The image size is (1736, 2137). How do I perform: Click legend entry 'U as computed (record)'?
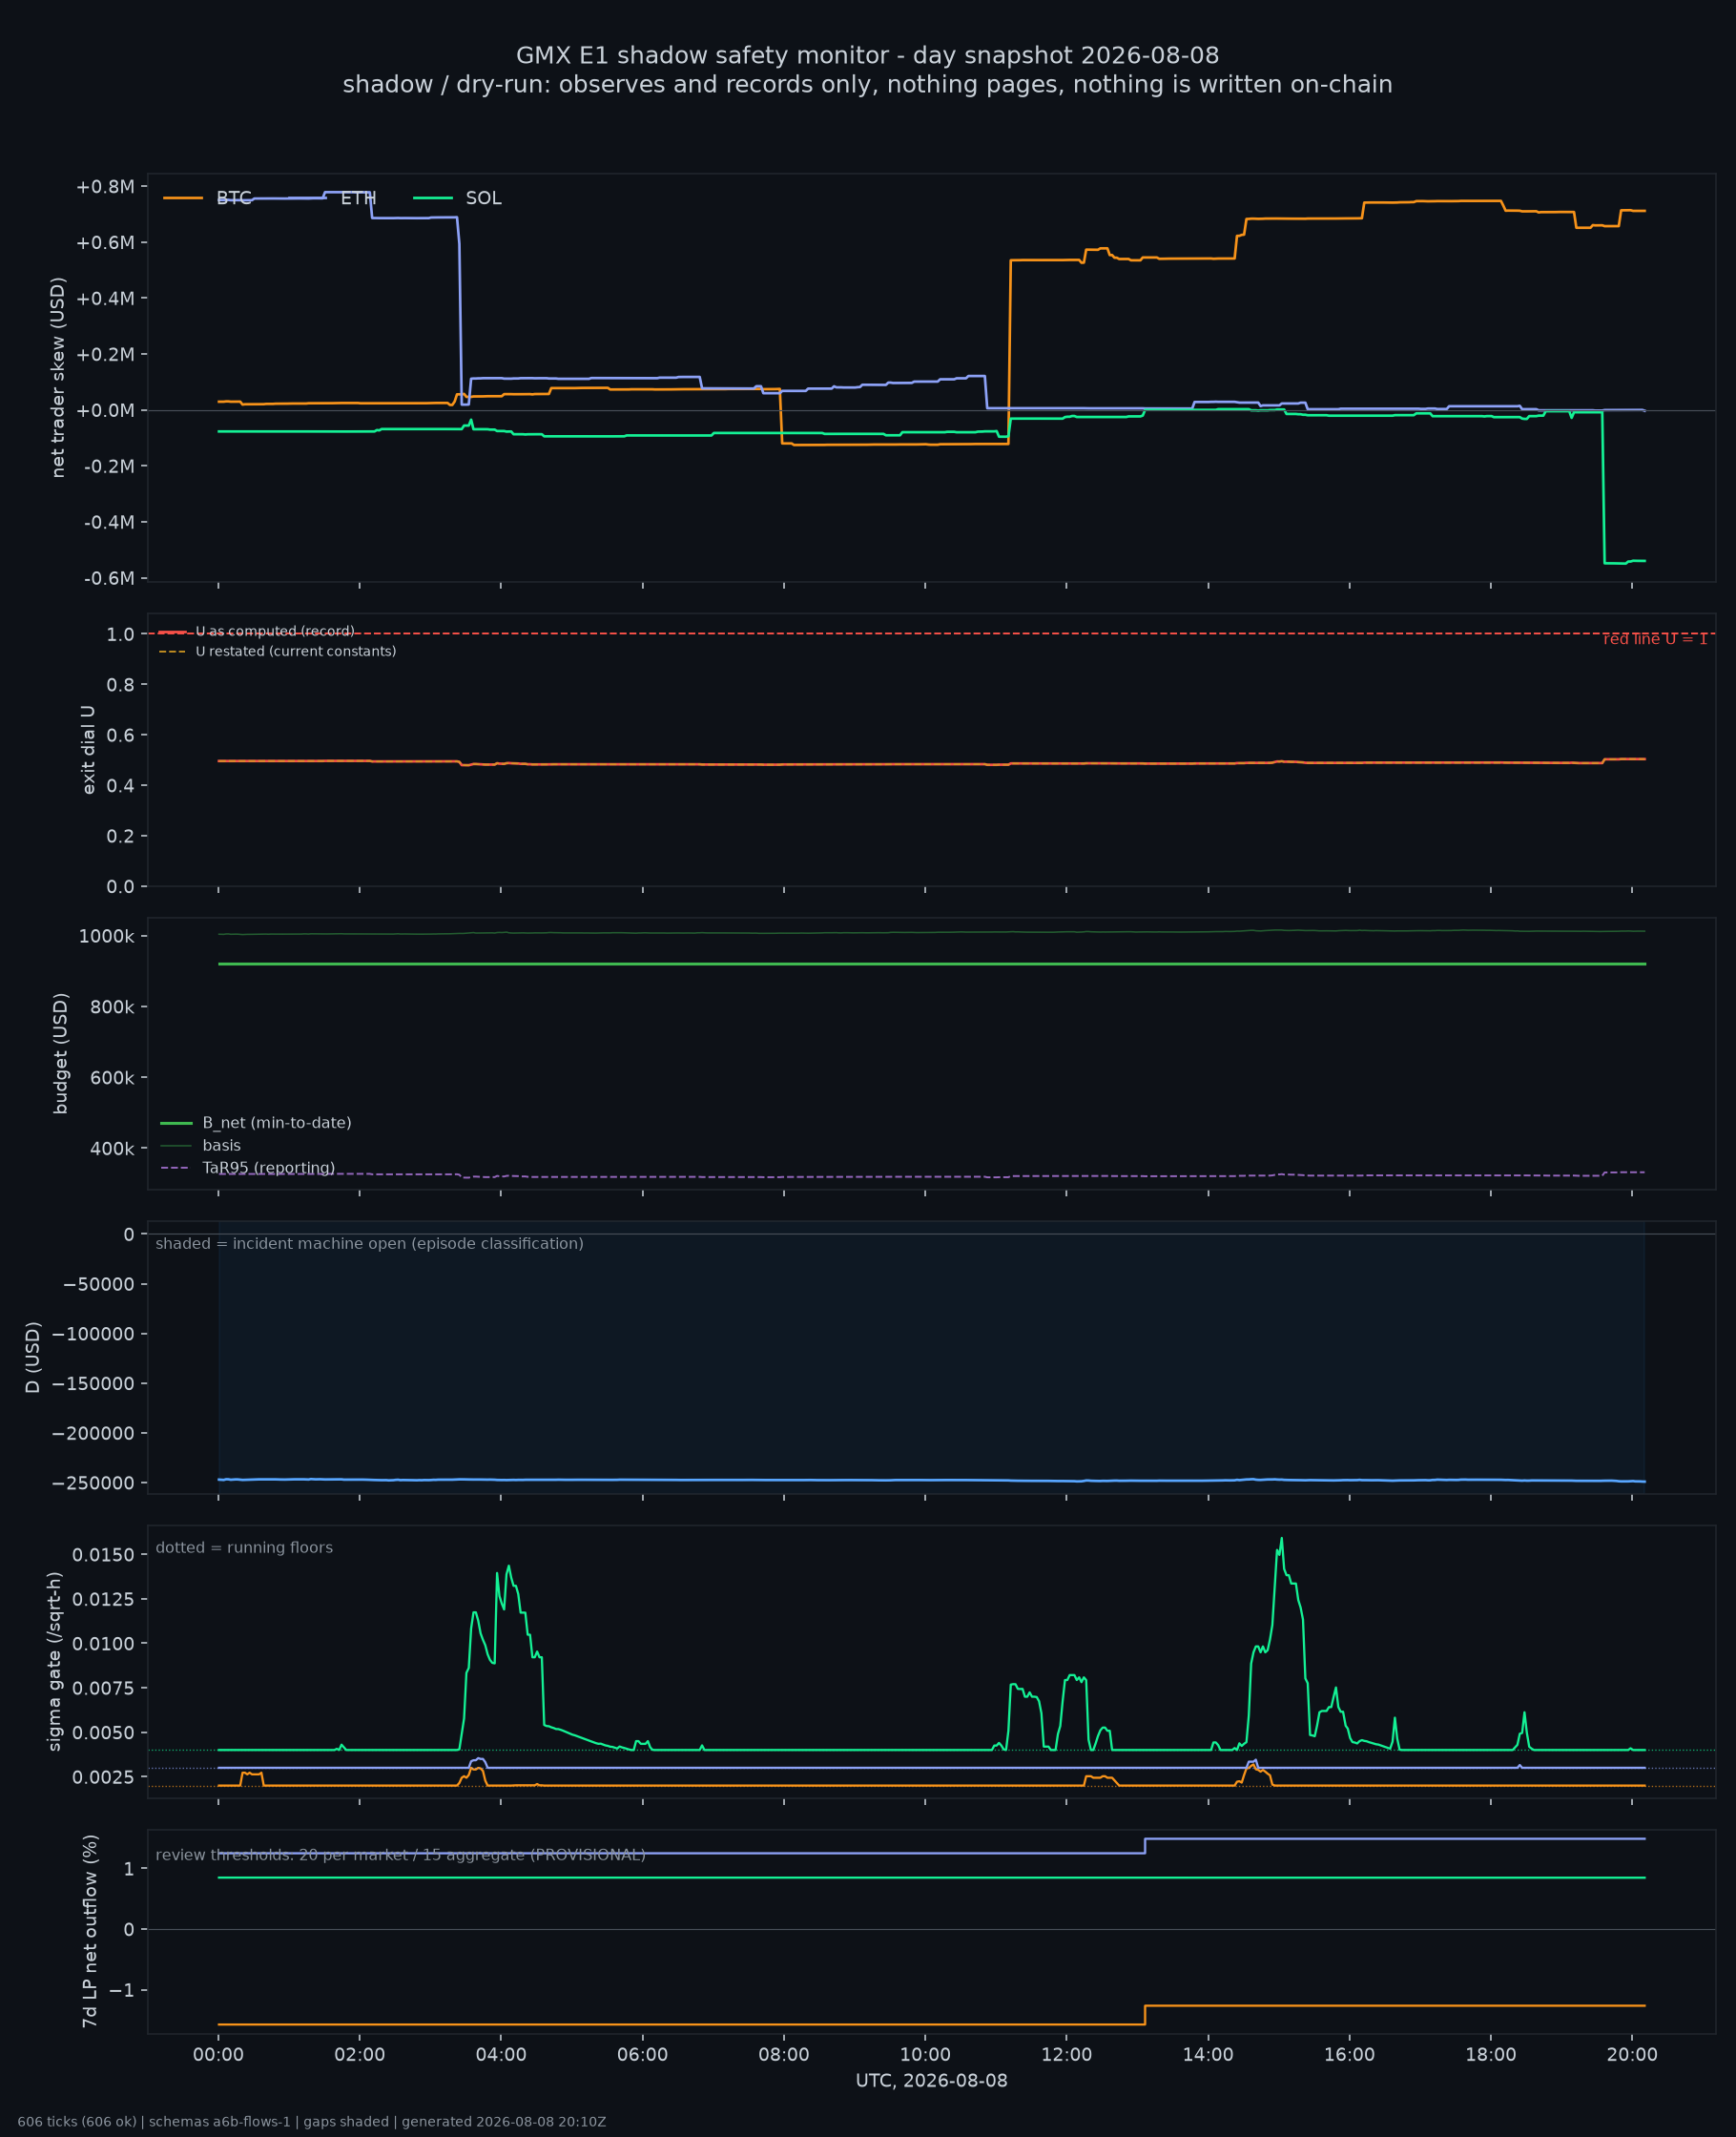point(275,632)
